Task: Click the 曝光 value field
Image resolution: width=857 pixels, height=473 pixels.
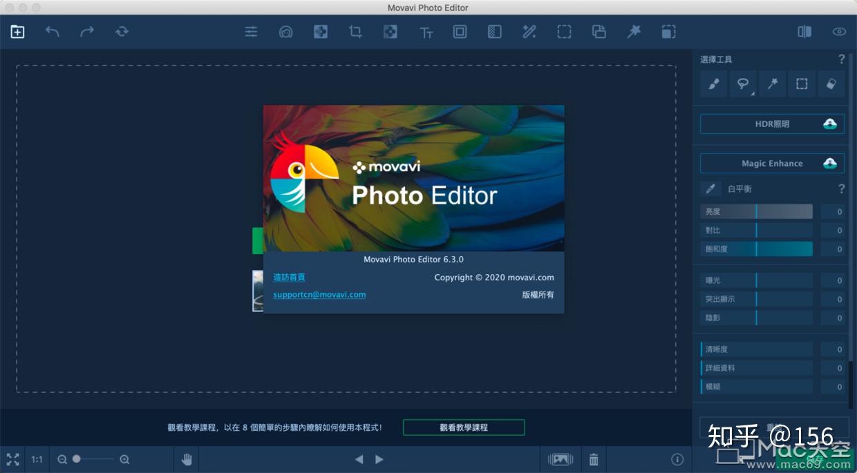Action: pos(833,280)
